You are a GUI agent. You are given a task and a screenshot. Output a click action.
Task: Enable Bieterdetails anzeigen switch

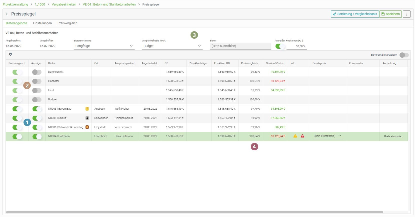404,55
